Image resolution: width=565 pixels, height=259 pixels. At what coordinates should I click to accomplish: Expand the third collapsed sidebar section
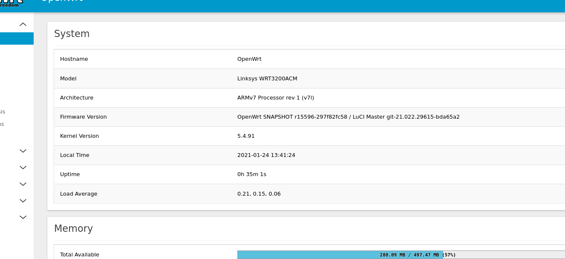coord(23,184)
